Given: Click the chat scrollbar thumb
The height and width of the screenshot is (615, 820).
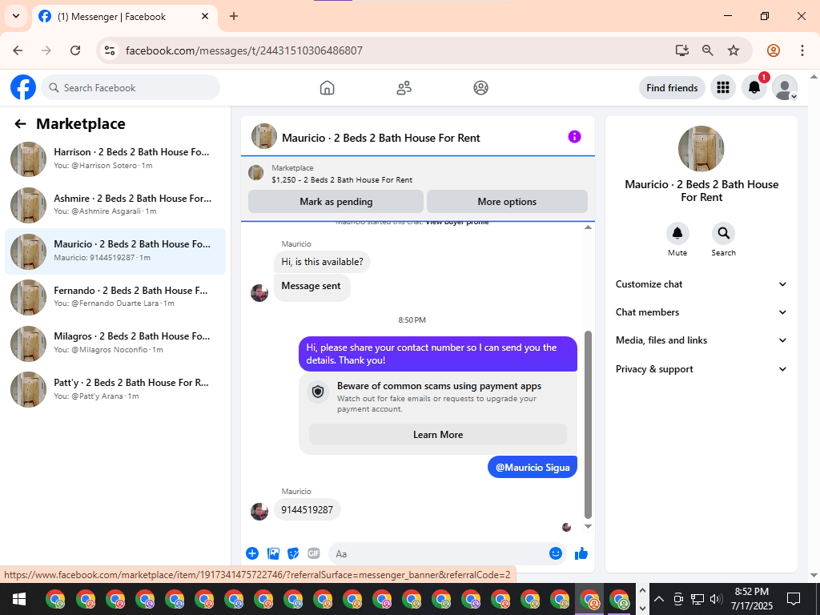Looking at the screenshot, I should point(588,424).
